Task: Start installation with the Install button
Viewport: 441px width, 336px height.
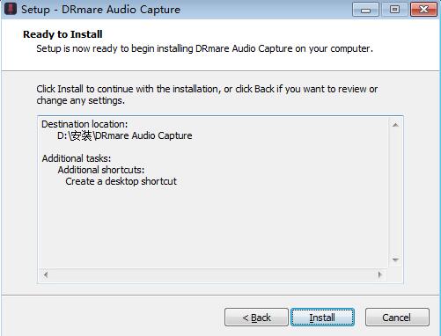Action: (322, 317)
